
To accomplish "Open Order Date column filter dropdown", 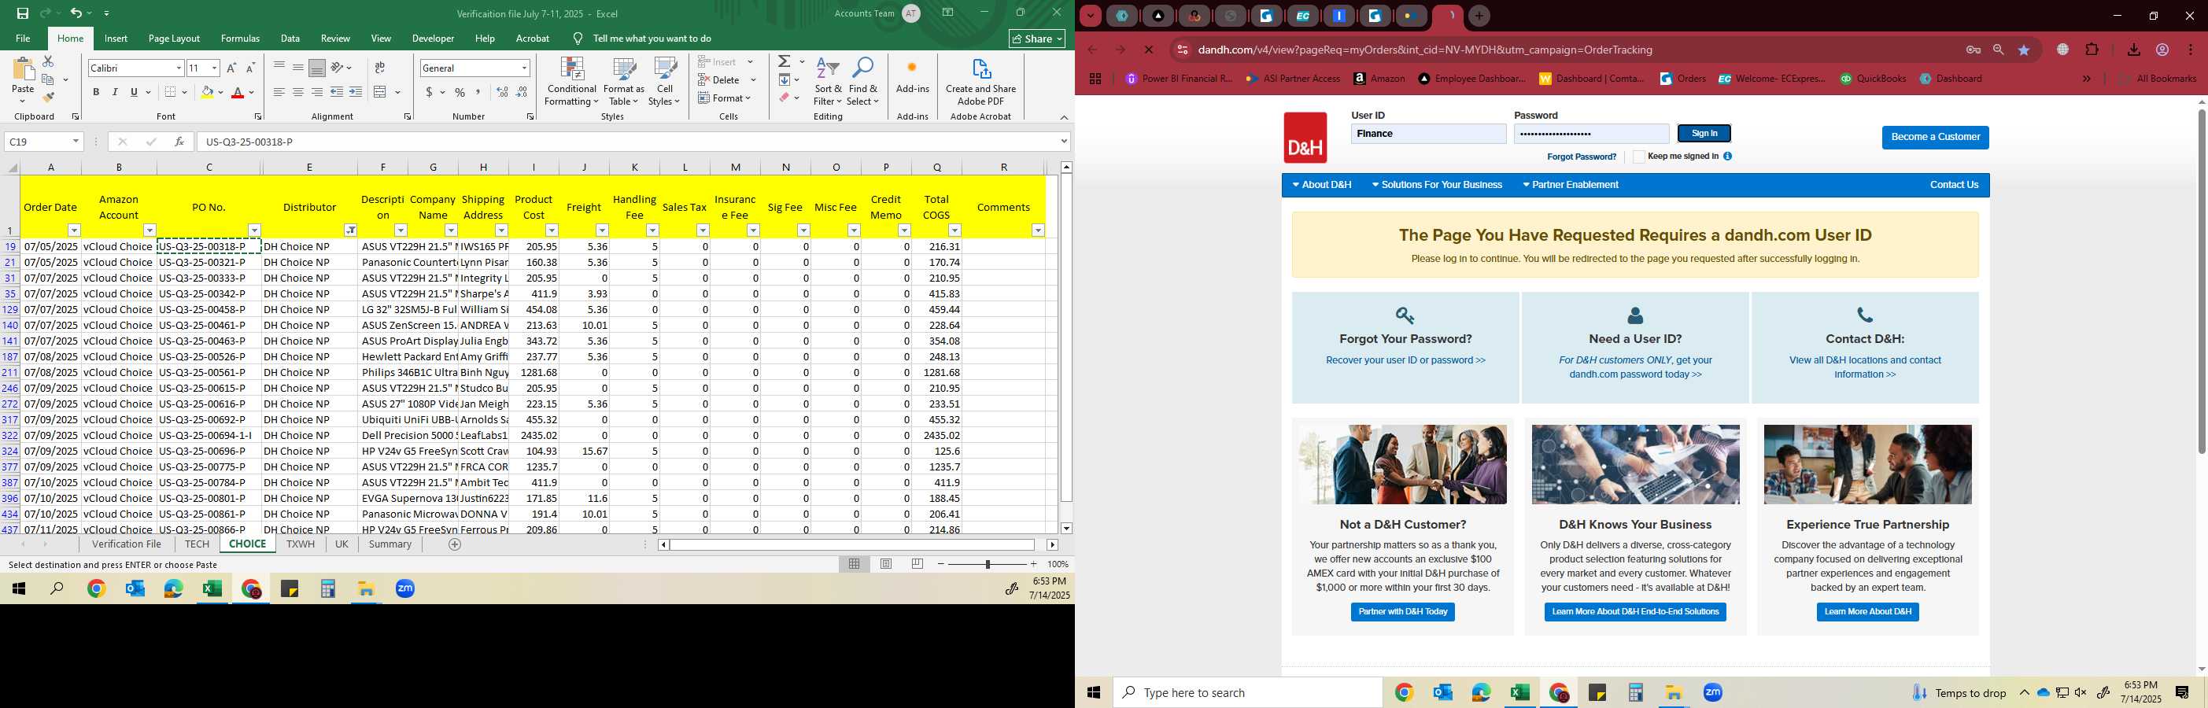I will (x=74, y=230).
